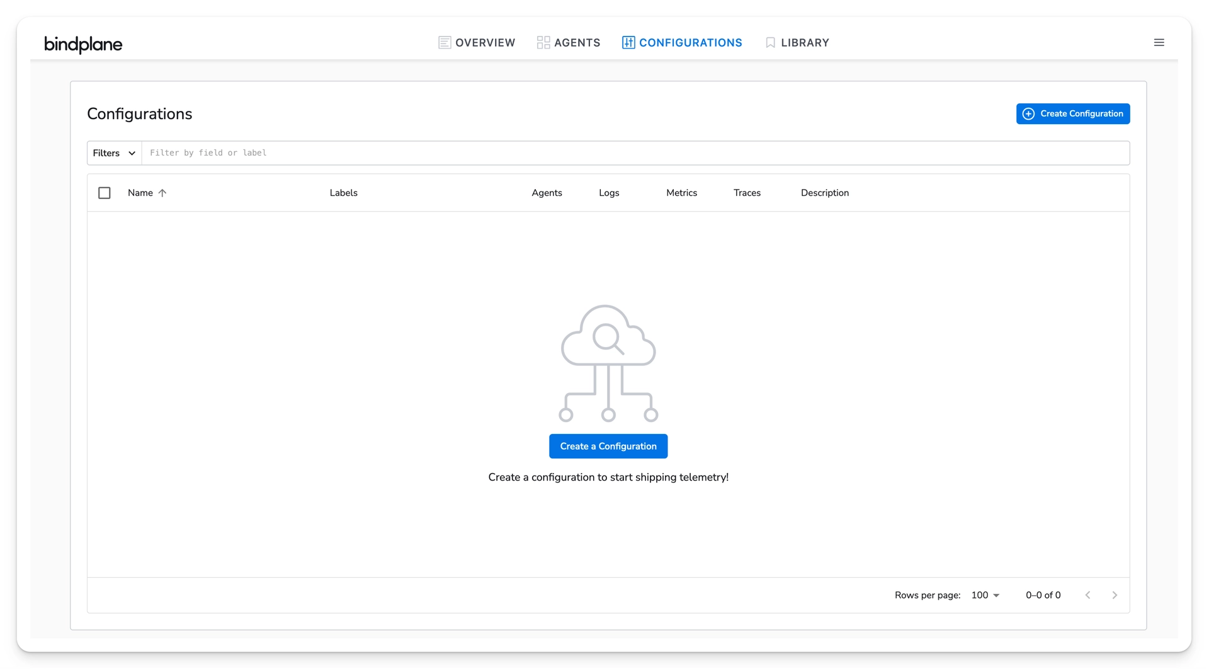Viewport: 1209px width, 669px height.
Task: Expand the Filters dropdown
Action: point(113,152)
